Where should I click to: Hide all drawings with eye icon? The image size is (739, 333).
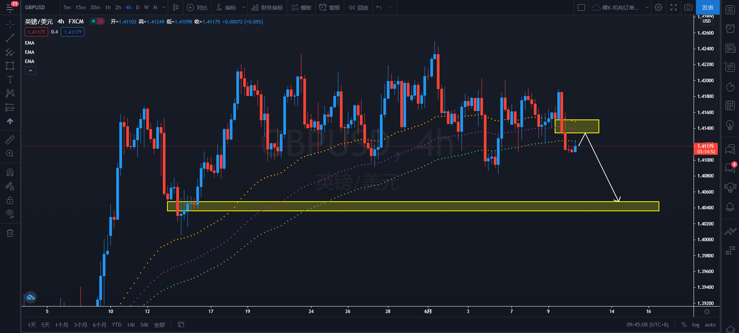pyautogui.click(x=10, y=214)
